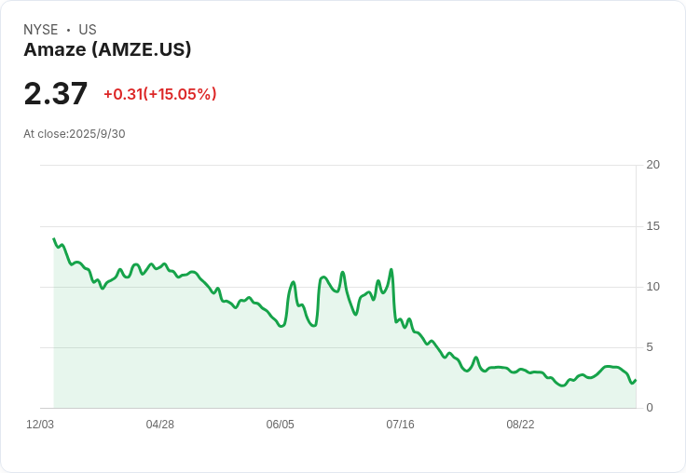Click the 04/28 date on x-axis
The image size is (686, 473).
click(x=160, y=425)
